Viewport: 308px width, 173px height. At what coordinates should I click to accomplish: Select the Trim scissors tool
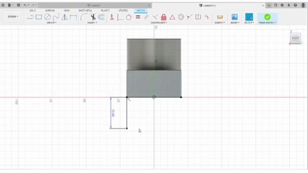tap(93, 17)
